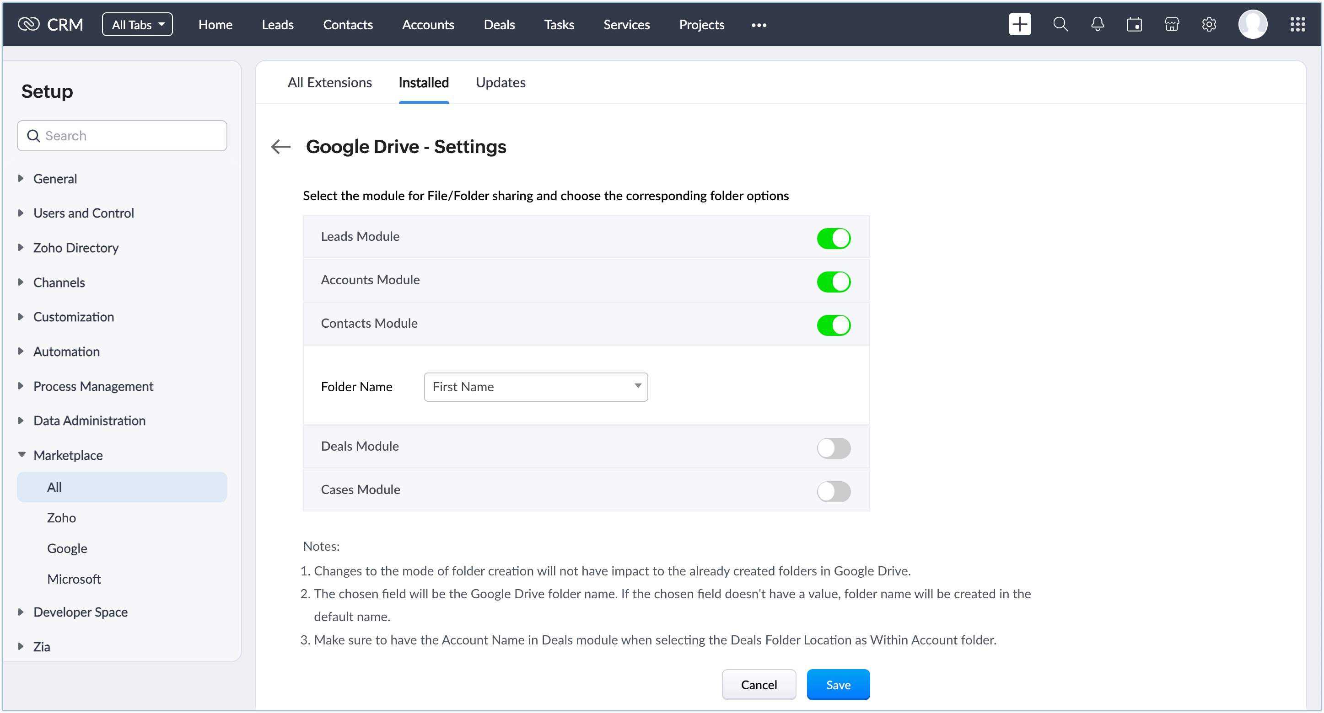Viewport: 1324px width, 713px height.
Task: Open the calendar icon in top bar
Action: 1134,25
